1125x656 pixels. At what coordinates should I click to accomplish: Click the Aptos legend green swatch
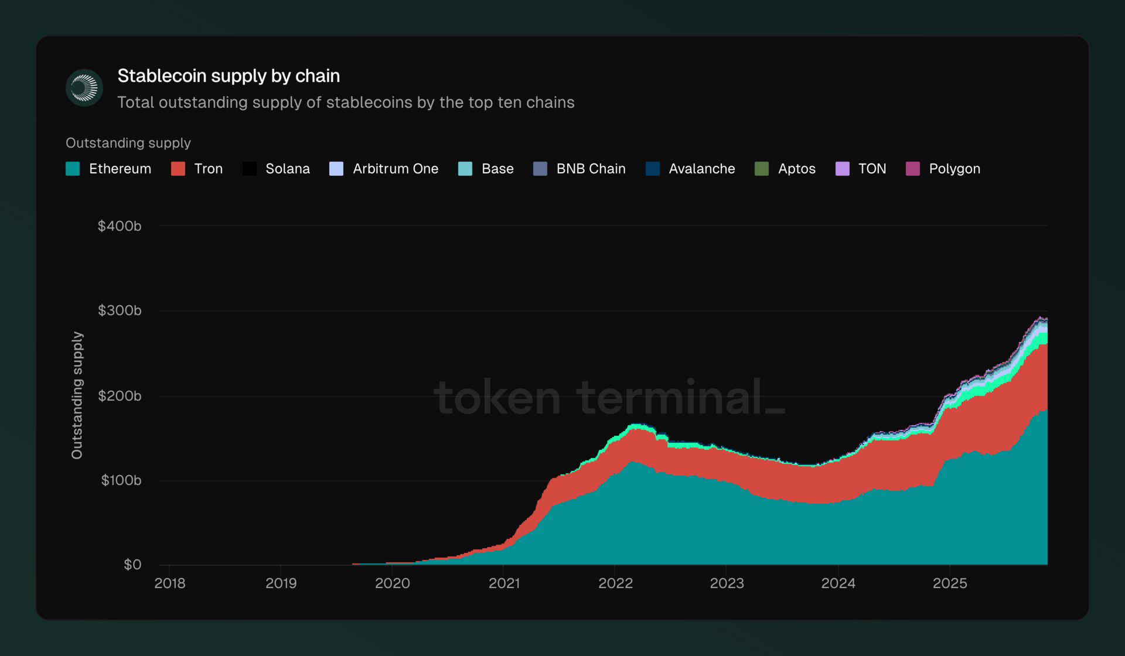[x=762, y=169]
